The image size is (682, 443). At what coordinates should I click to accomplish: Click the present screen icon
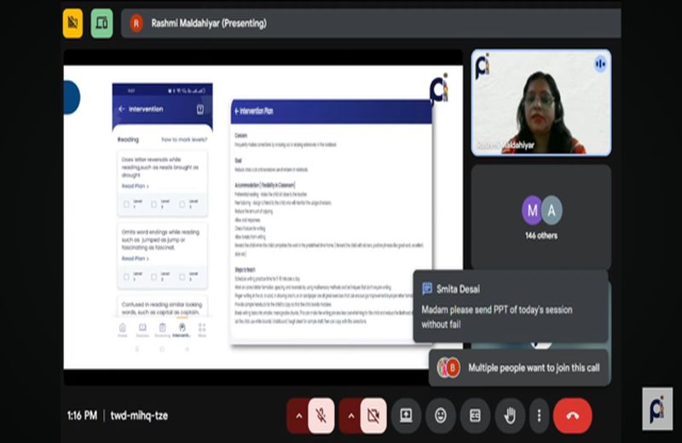(406, 416)
